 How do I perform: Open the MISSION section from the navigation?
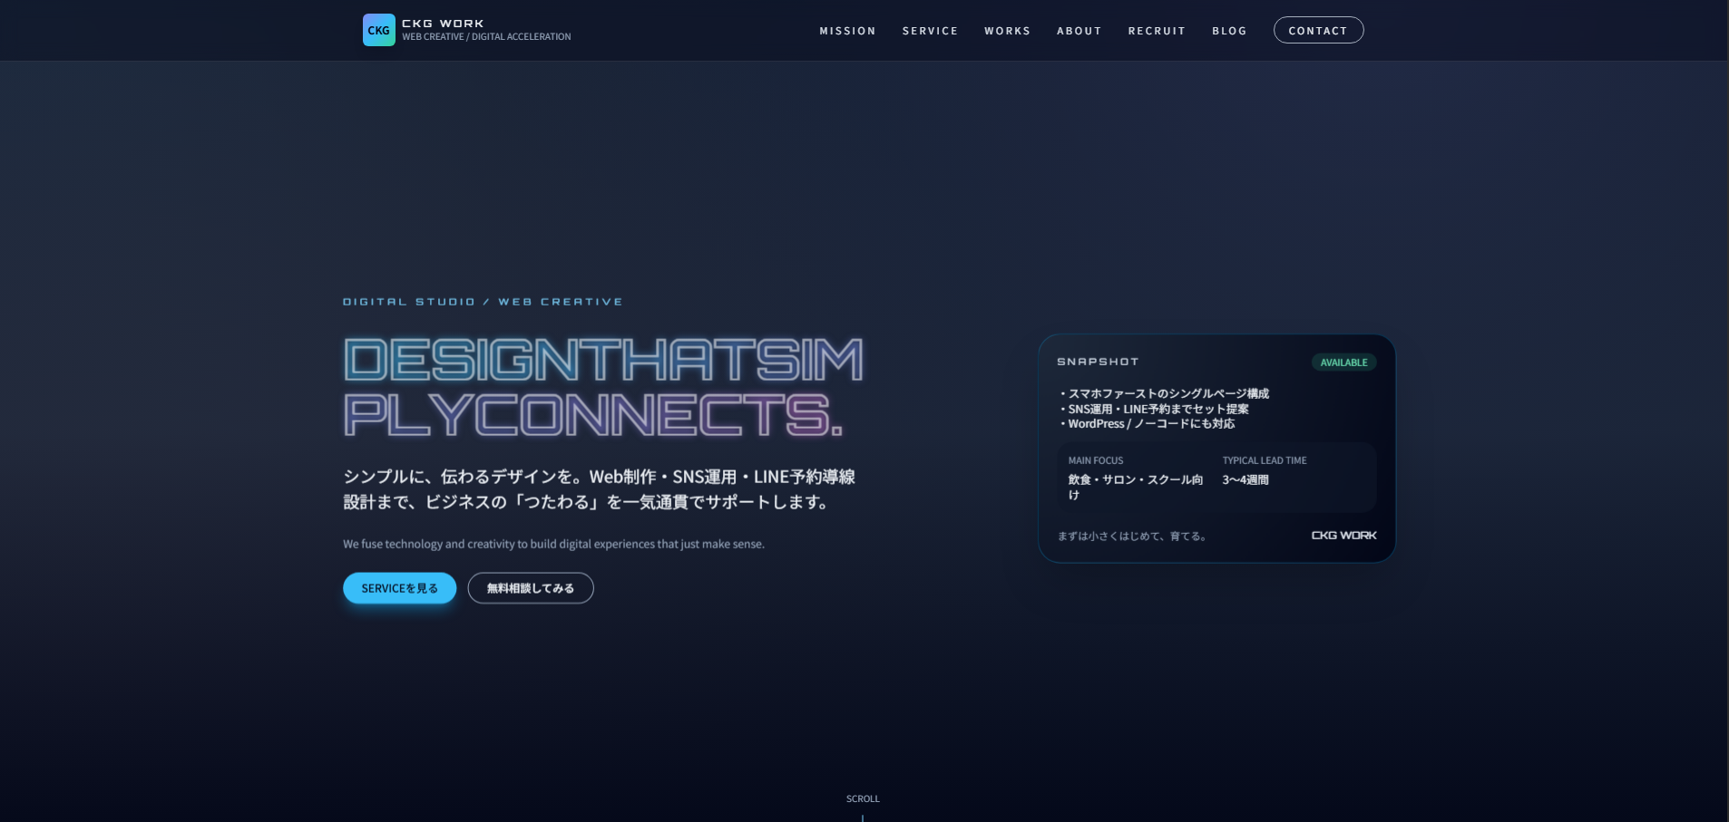coord(847,30)
